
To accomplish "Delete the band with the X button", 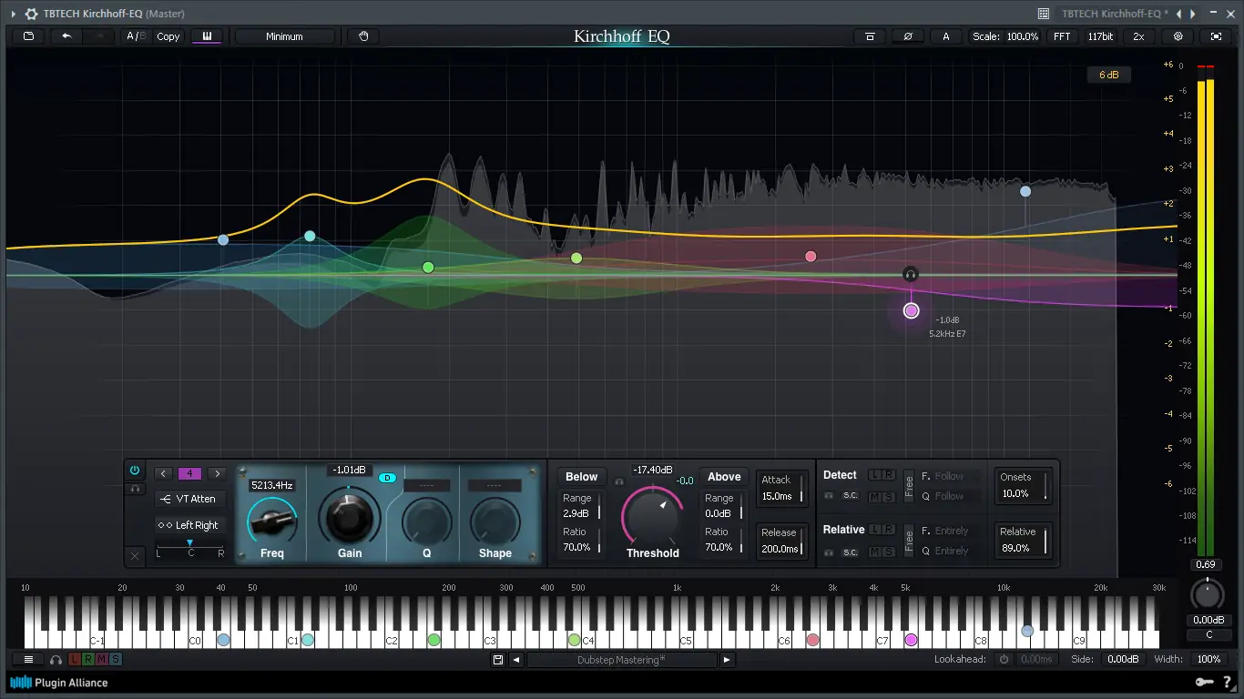I will coord(135,555).
